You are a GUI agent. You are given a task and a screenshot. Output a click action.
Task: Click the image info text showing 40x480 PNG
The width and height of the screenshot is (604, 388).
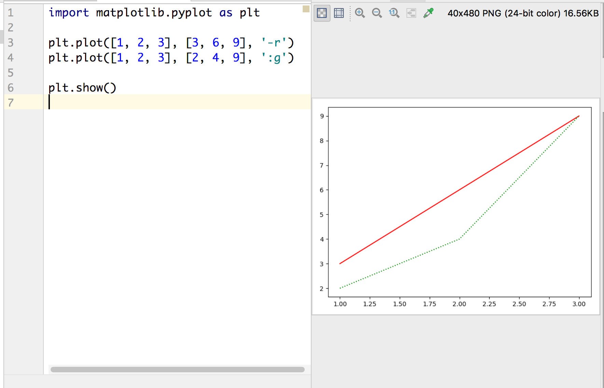coord(523,13)
